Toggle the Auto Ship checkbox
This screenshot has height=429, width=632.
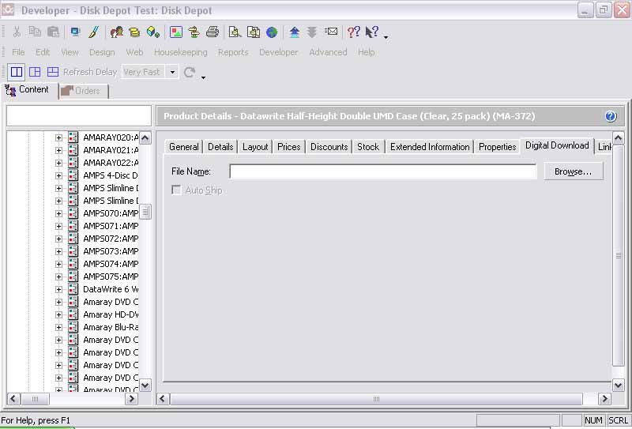[177, 190]
